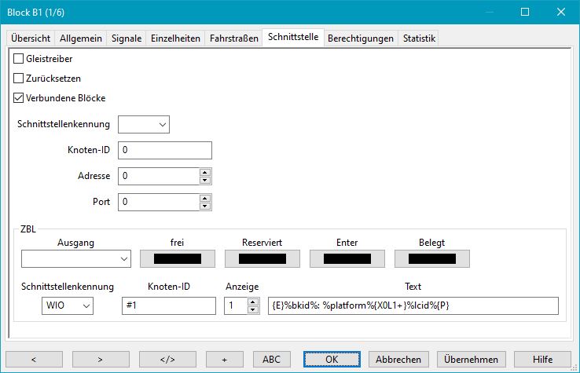Uncheck Verbundene Blöcke checkbox
The image size is (580, 373).
pyautogui.click(x=20, y=98)
